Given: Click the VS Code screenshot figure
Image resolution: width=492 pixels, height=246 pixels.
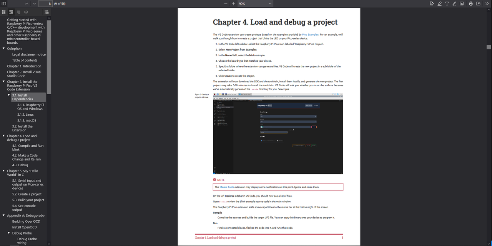Looking at the screenshot, I should 278,133.
